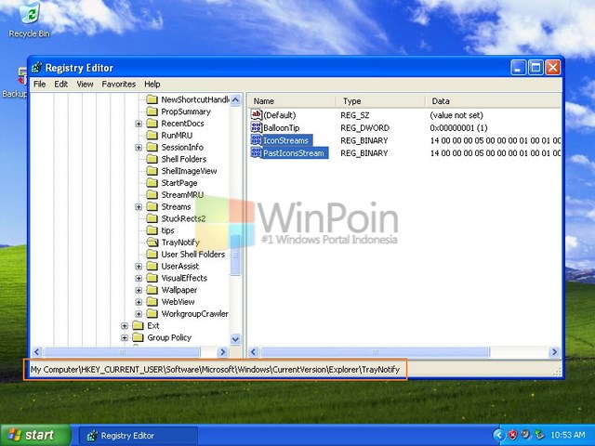
Task: Click the BalloonTip DWORD value icon
Action: [257, 127]
